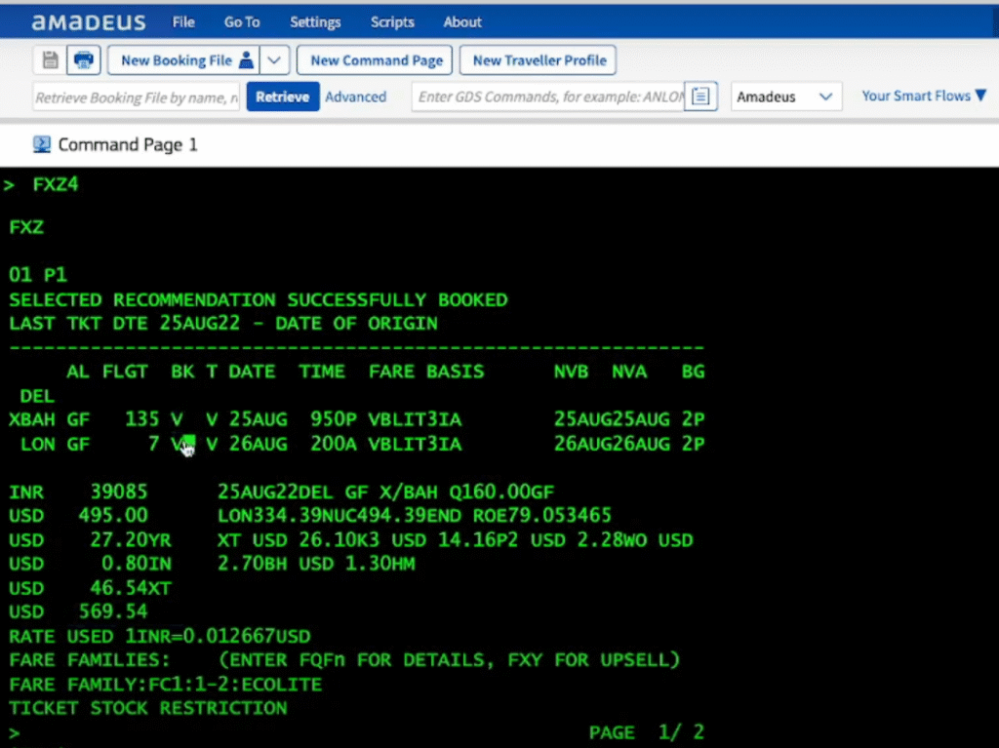This screenshot has width=999, height=748.
Task: Click the 01 P1 passenger line
Action: [38, 275]
